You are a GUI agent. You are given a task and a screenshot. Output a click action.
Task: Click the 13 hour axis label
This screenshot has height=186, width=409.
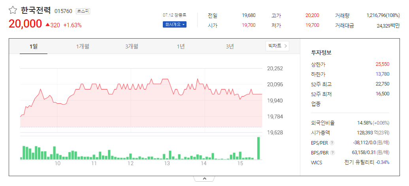coord(167,164)
